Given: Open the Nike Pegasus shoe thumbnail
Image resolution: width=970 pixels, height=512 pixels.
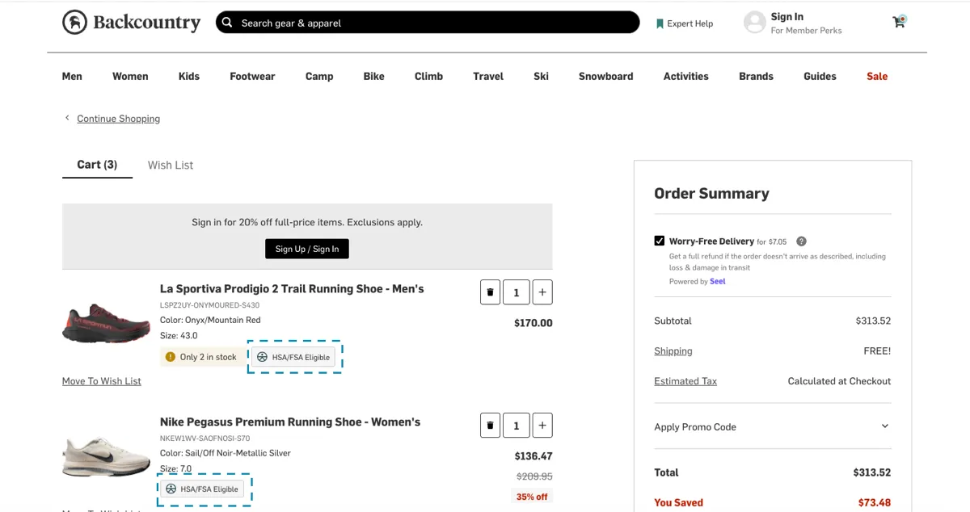Looking at the screenshot, I should point(106,456).
